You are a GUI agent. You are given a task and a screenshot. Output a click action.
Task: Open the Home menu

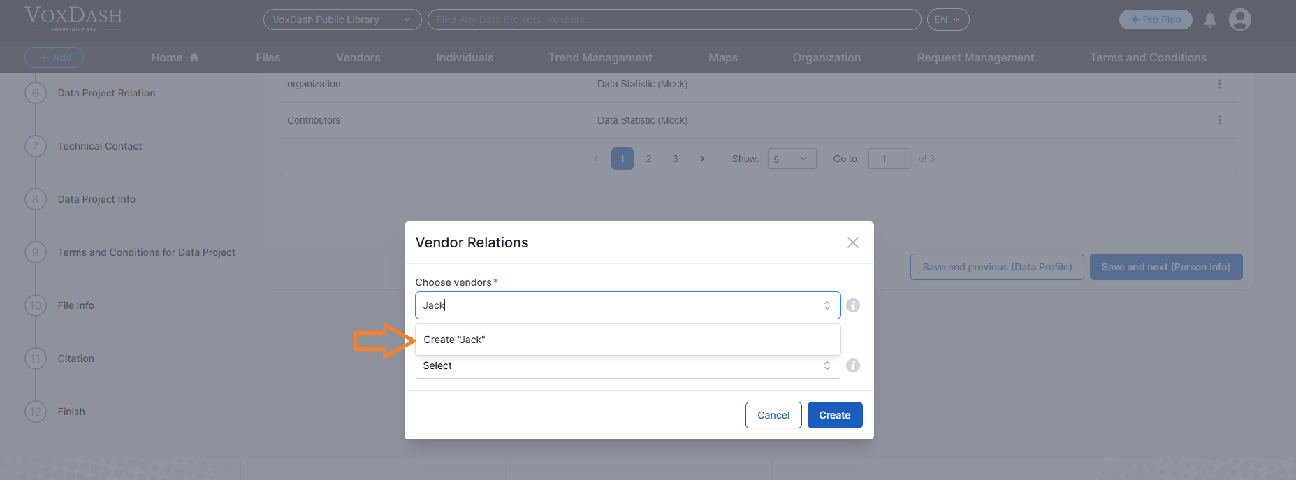(175, 57)
